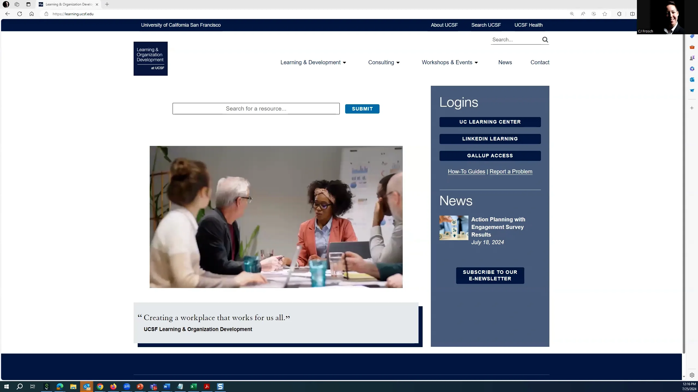Open the News menu item

[505, 62]
